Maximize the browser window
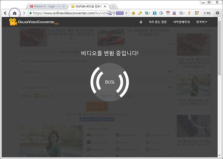The image size is (223, 159). (x=209, y=2)
